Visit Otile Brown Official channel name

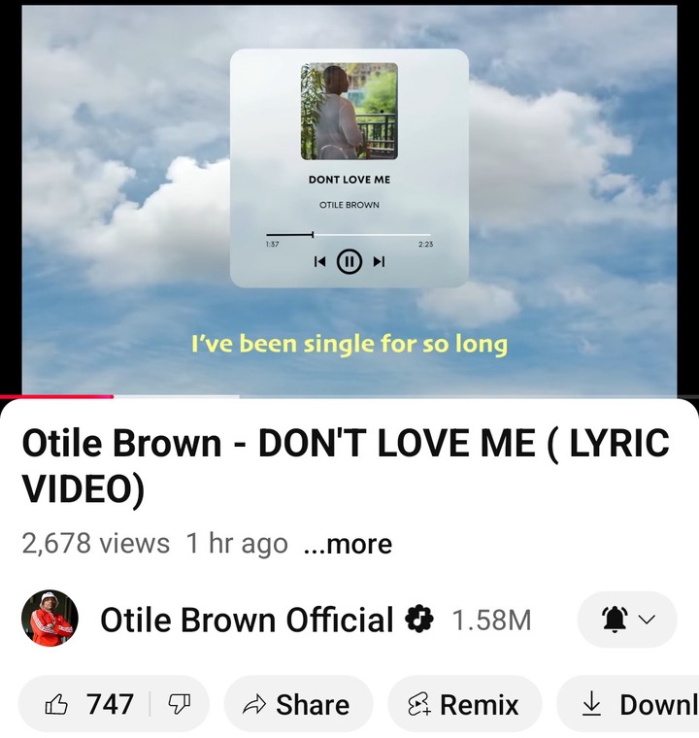click(x=247, y=620)
